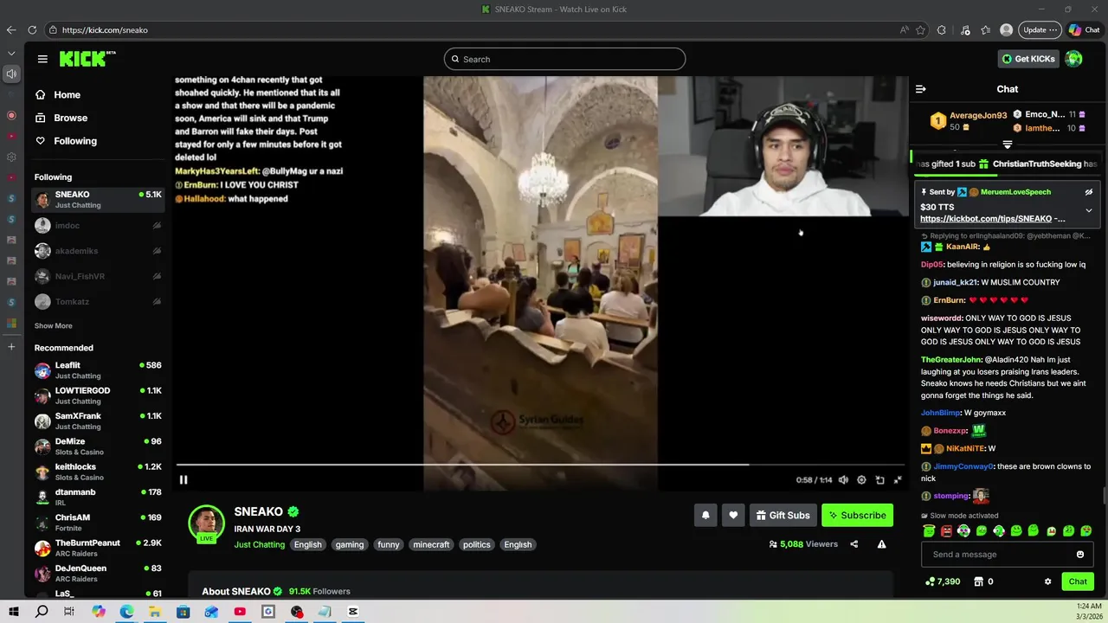The width and height of the screenshot is (1108, 623).
Task: Insert the red angry quick emote
Action: 946,531
